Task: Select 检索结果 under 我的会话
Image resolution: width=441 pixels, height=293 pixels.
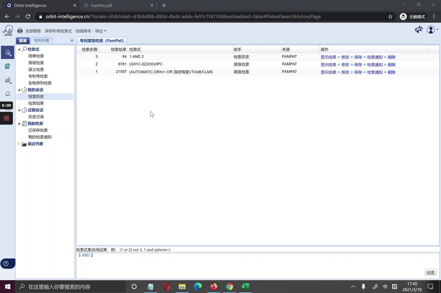Action: [36, 103]
